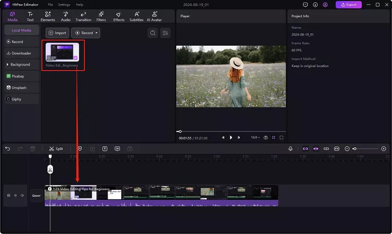
Task: Open the Filters tab
Action: 101,17
